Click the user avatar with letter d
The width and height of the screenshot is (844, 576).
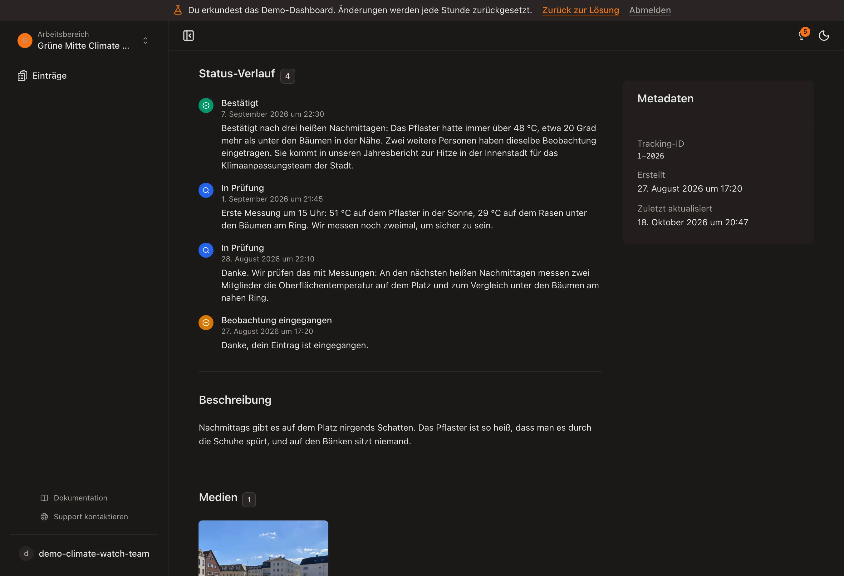(x=26, y=554)
